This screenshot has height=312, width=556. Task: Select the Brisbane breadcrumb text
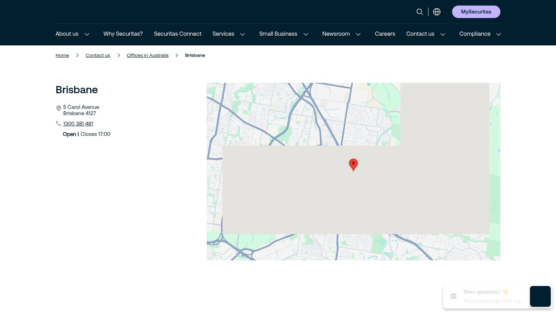(195, 55)
